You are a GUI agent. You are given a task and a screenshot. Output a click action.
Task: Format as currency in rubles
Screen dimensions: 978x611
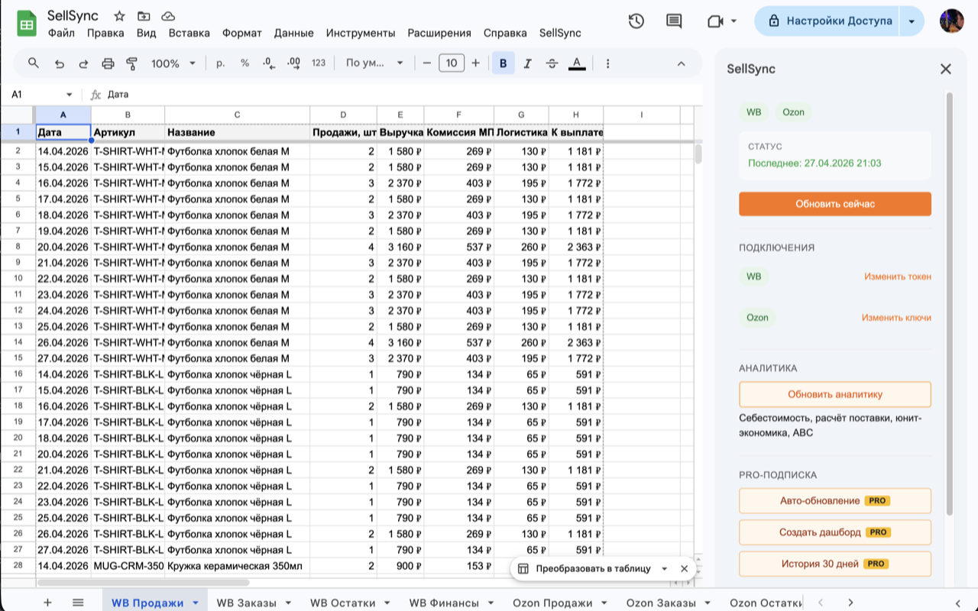click(x=220, y=63)
